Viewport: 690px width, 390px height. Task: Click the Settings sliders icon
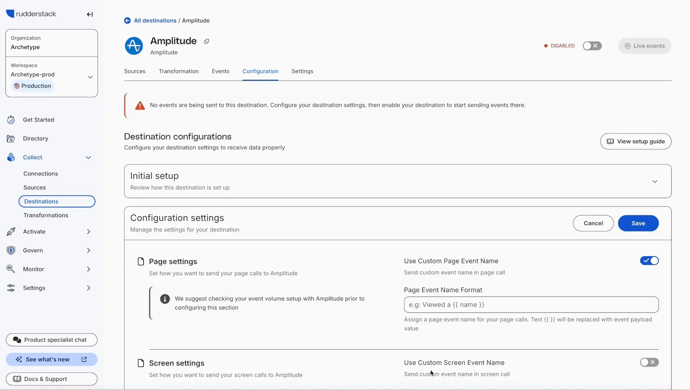[x=11, y=288]
